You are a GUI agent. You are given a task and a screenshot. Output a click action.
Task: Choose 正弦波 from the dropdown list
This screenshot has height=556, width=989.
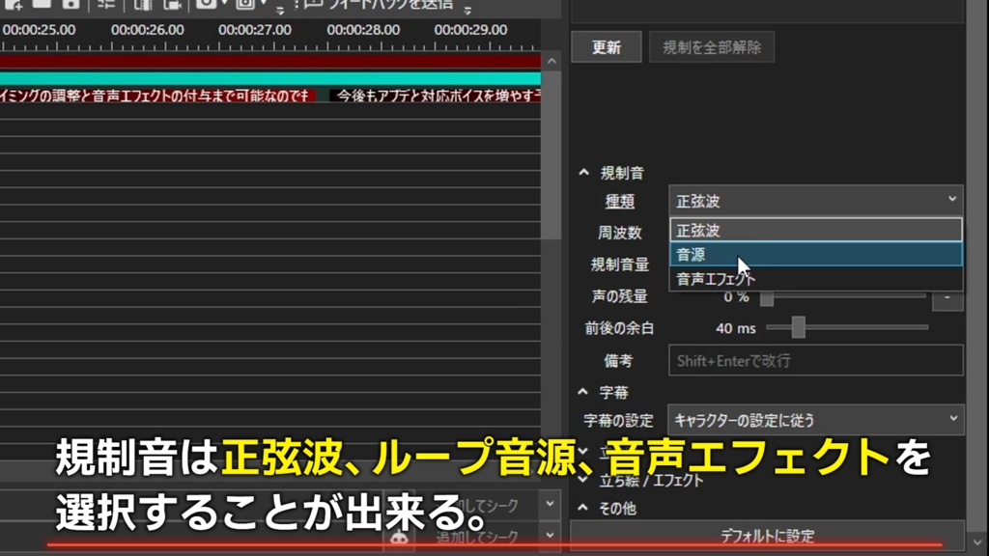click(x=815, y=230)
